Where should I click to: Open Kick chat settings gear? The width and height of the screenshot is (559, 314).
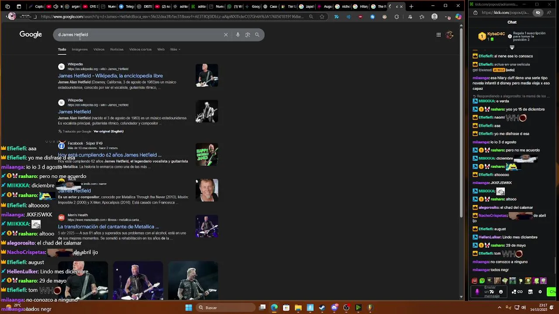[x=540, y=292]
